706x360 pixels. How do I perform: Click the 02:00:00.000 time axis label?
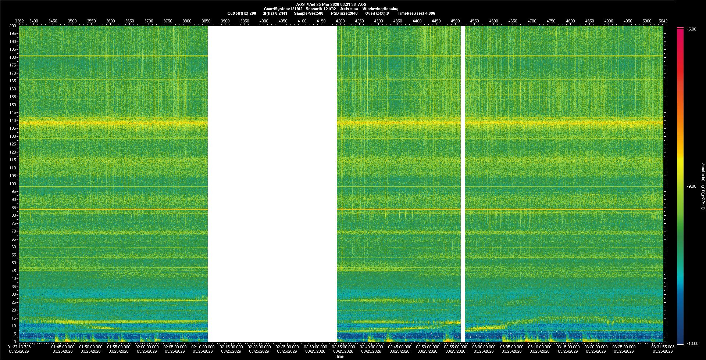click(x=147, y=346)
